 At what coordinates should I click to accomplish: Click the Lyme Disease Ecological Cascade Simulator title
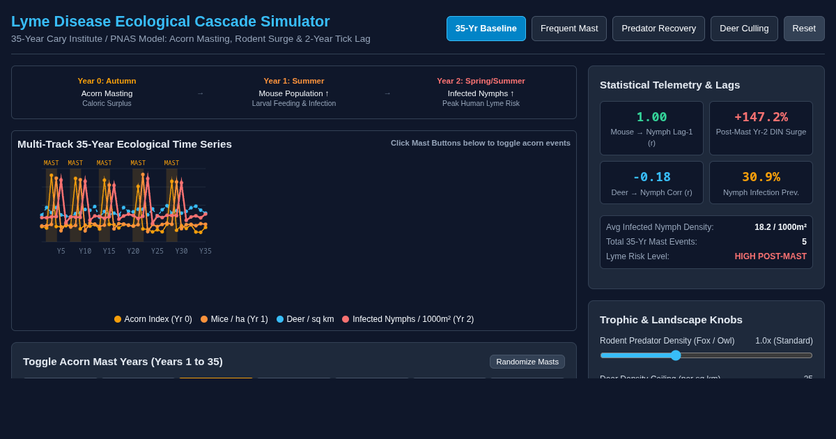pos(171,22)
